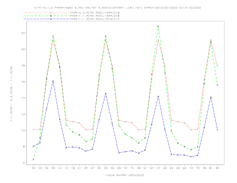Click y-axis tick label 18
Viewport: 237px width, 183px height.
[22, 65]
